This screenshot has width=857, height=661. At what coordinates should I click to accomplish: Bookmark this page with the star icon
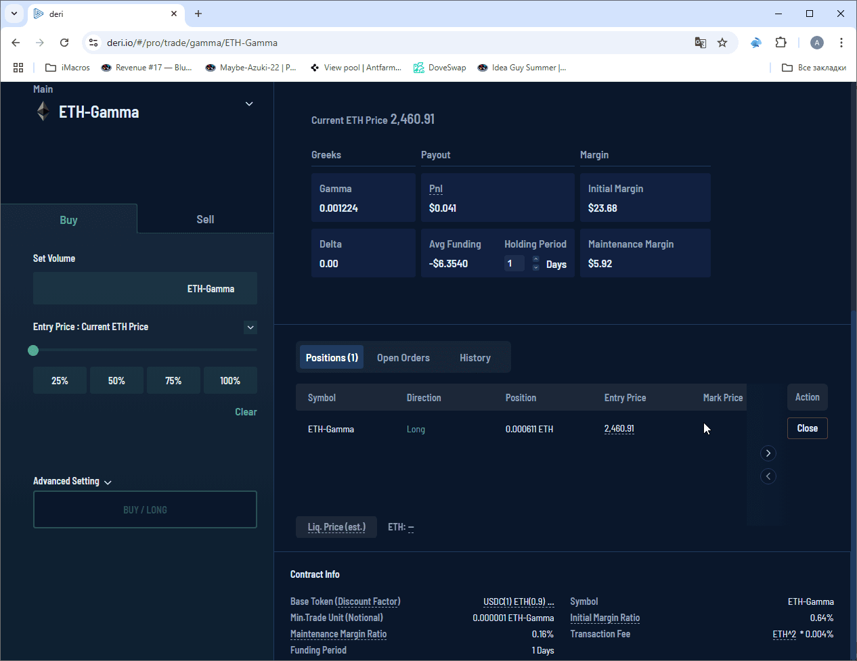pos(722,43)
